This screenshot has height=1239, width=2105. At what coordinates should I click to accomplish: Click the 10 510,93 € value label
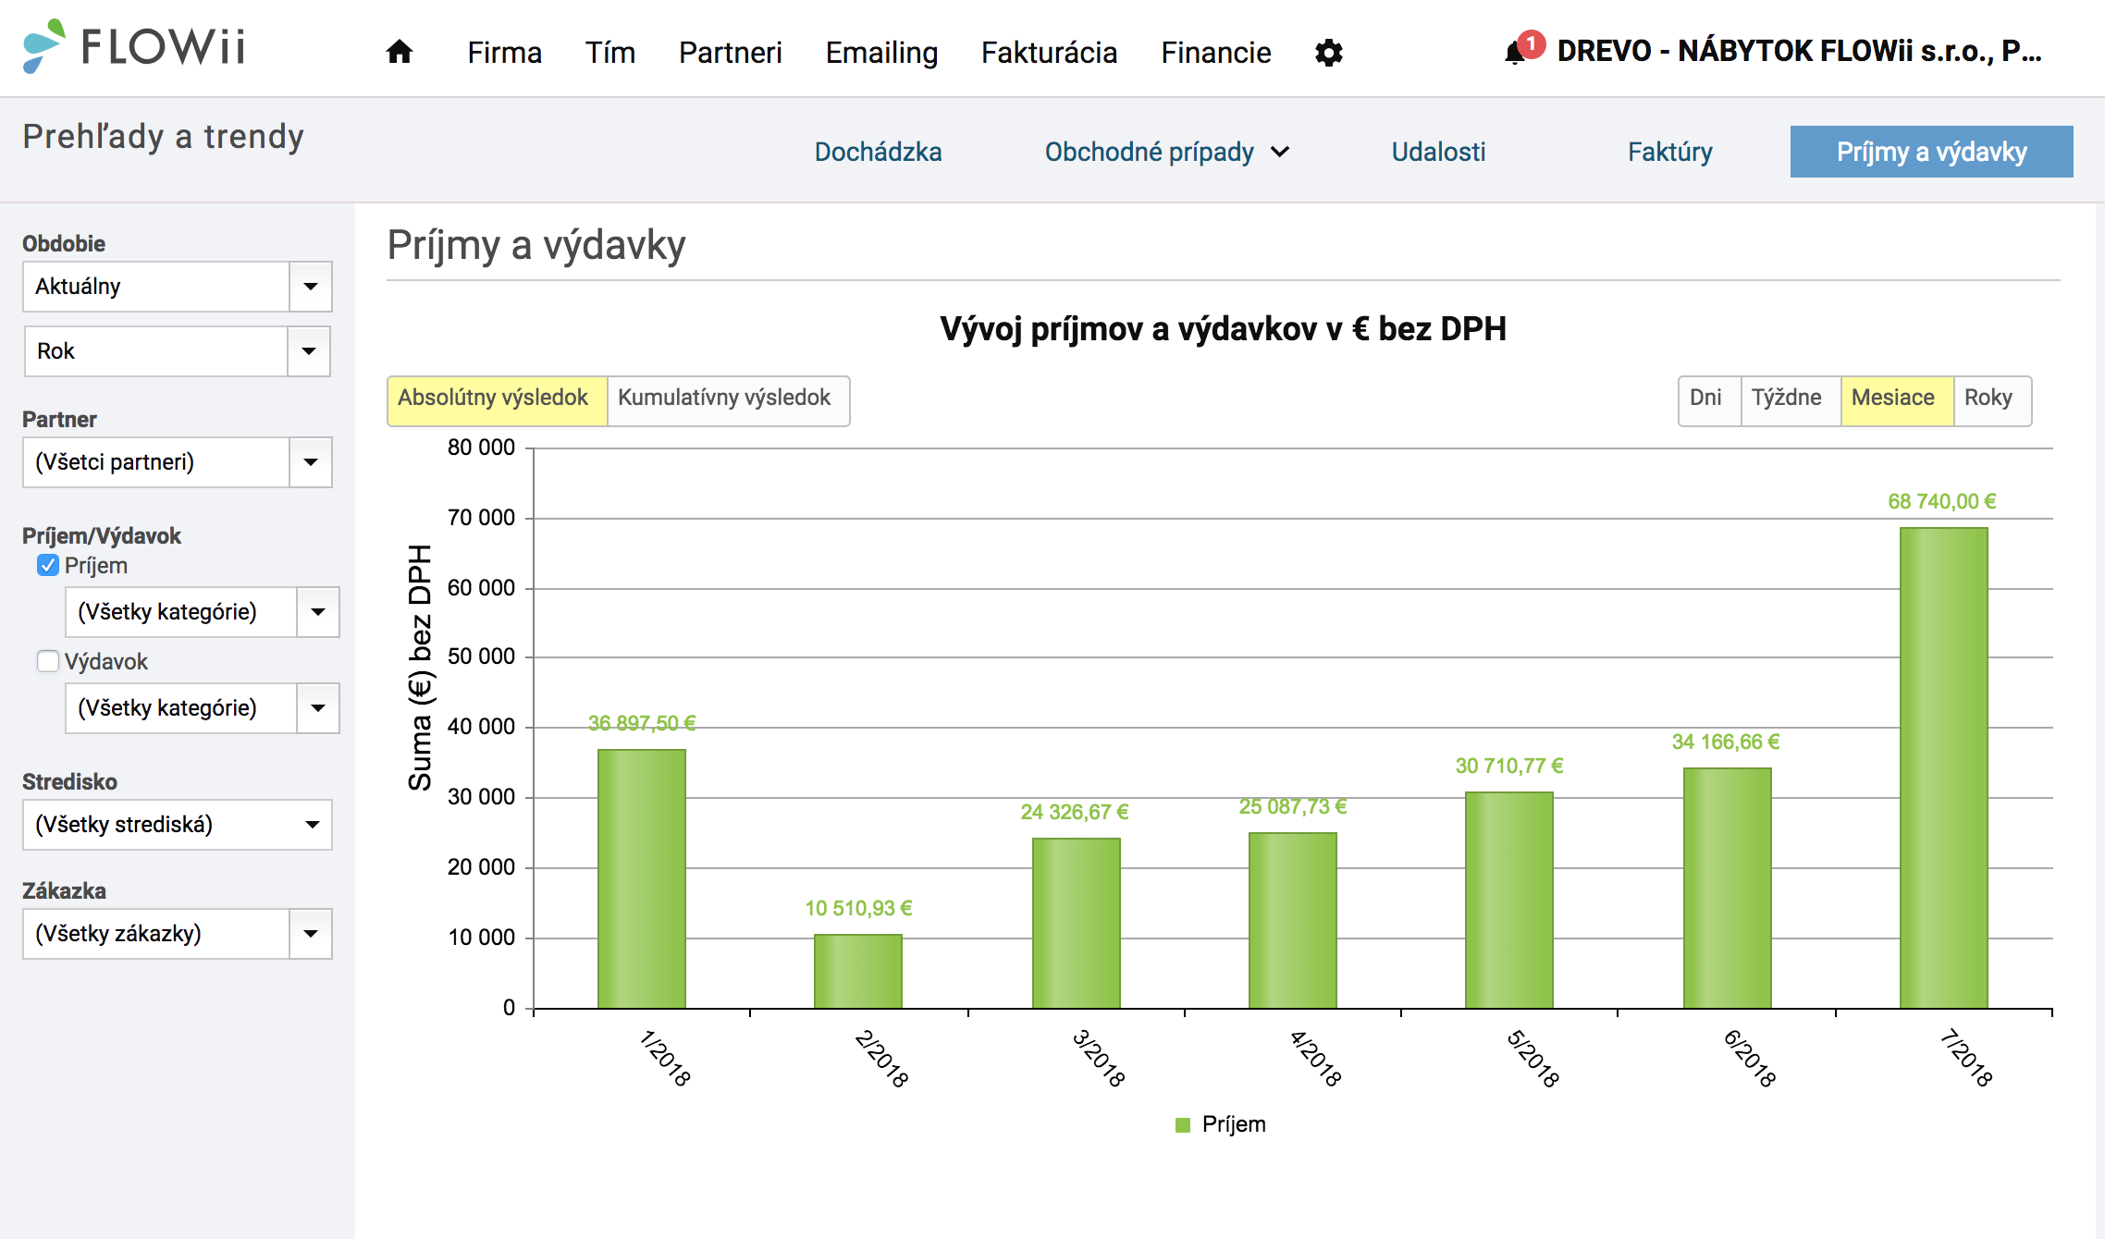point(858,908)
